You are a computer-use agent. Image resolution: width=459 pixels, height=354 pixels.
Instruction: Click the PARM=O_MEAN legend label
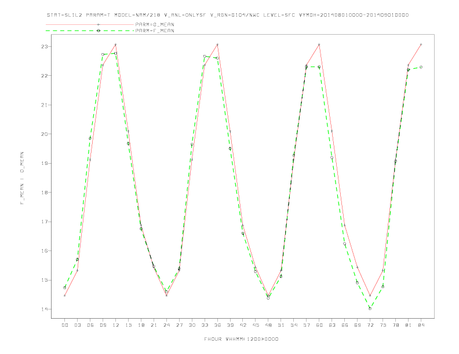[x=155, y=24]
